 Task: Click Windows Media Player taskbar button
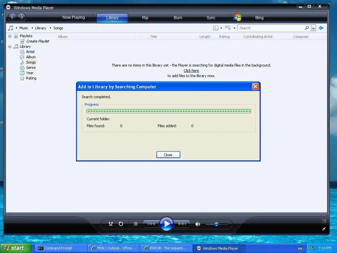tap(219, 248)
